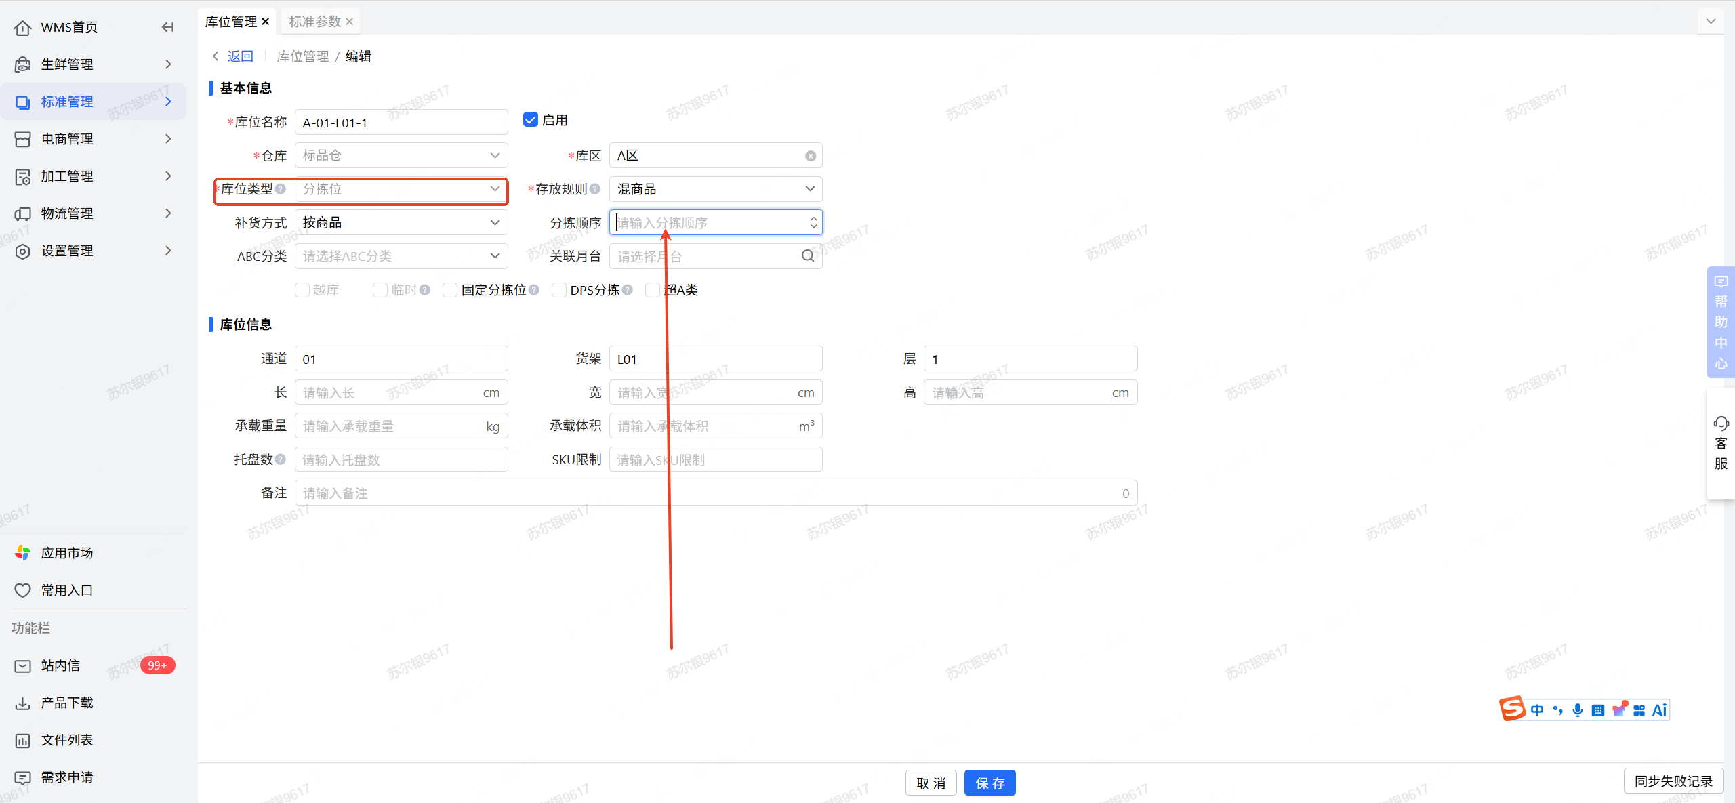Click the search icon in 关联月台 field

coord(807,256)
